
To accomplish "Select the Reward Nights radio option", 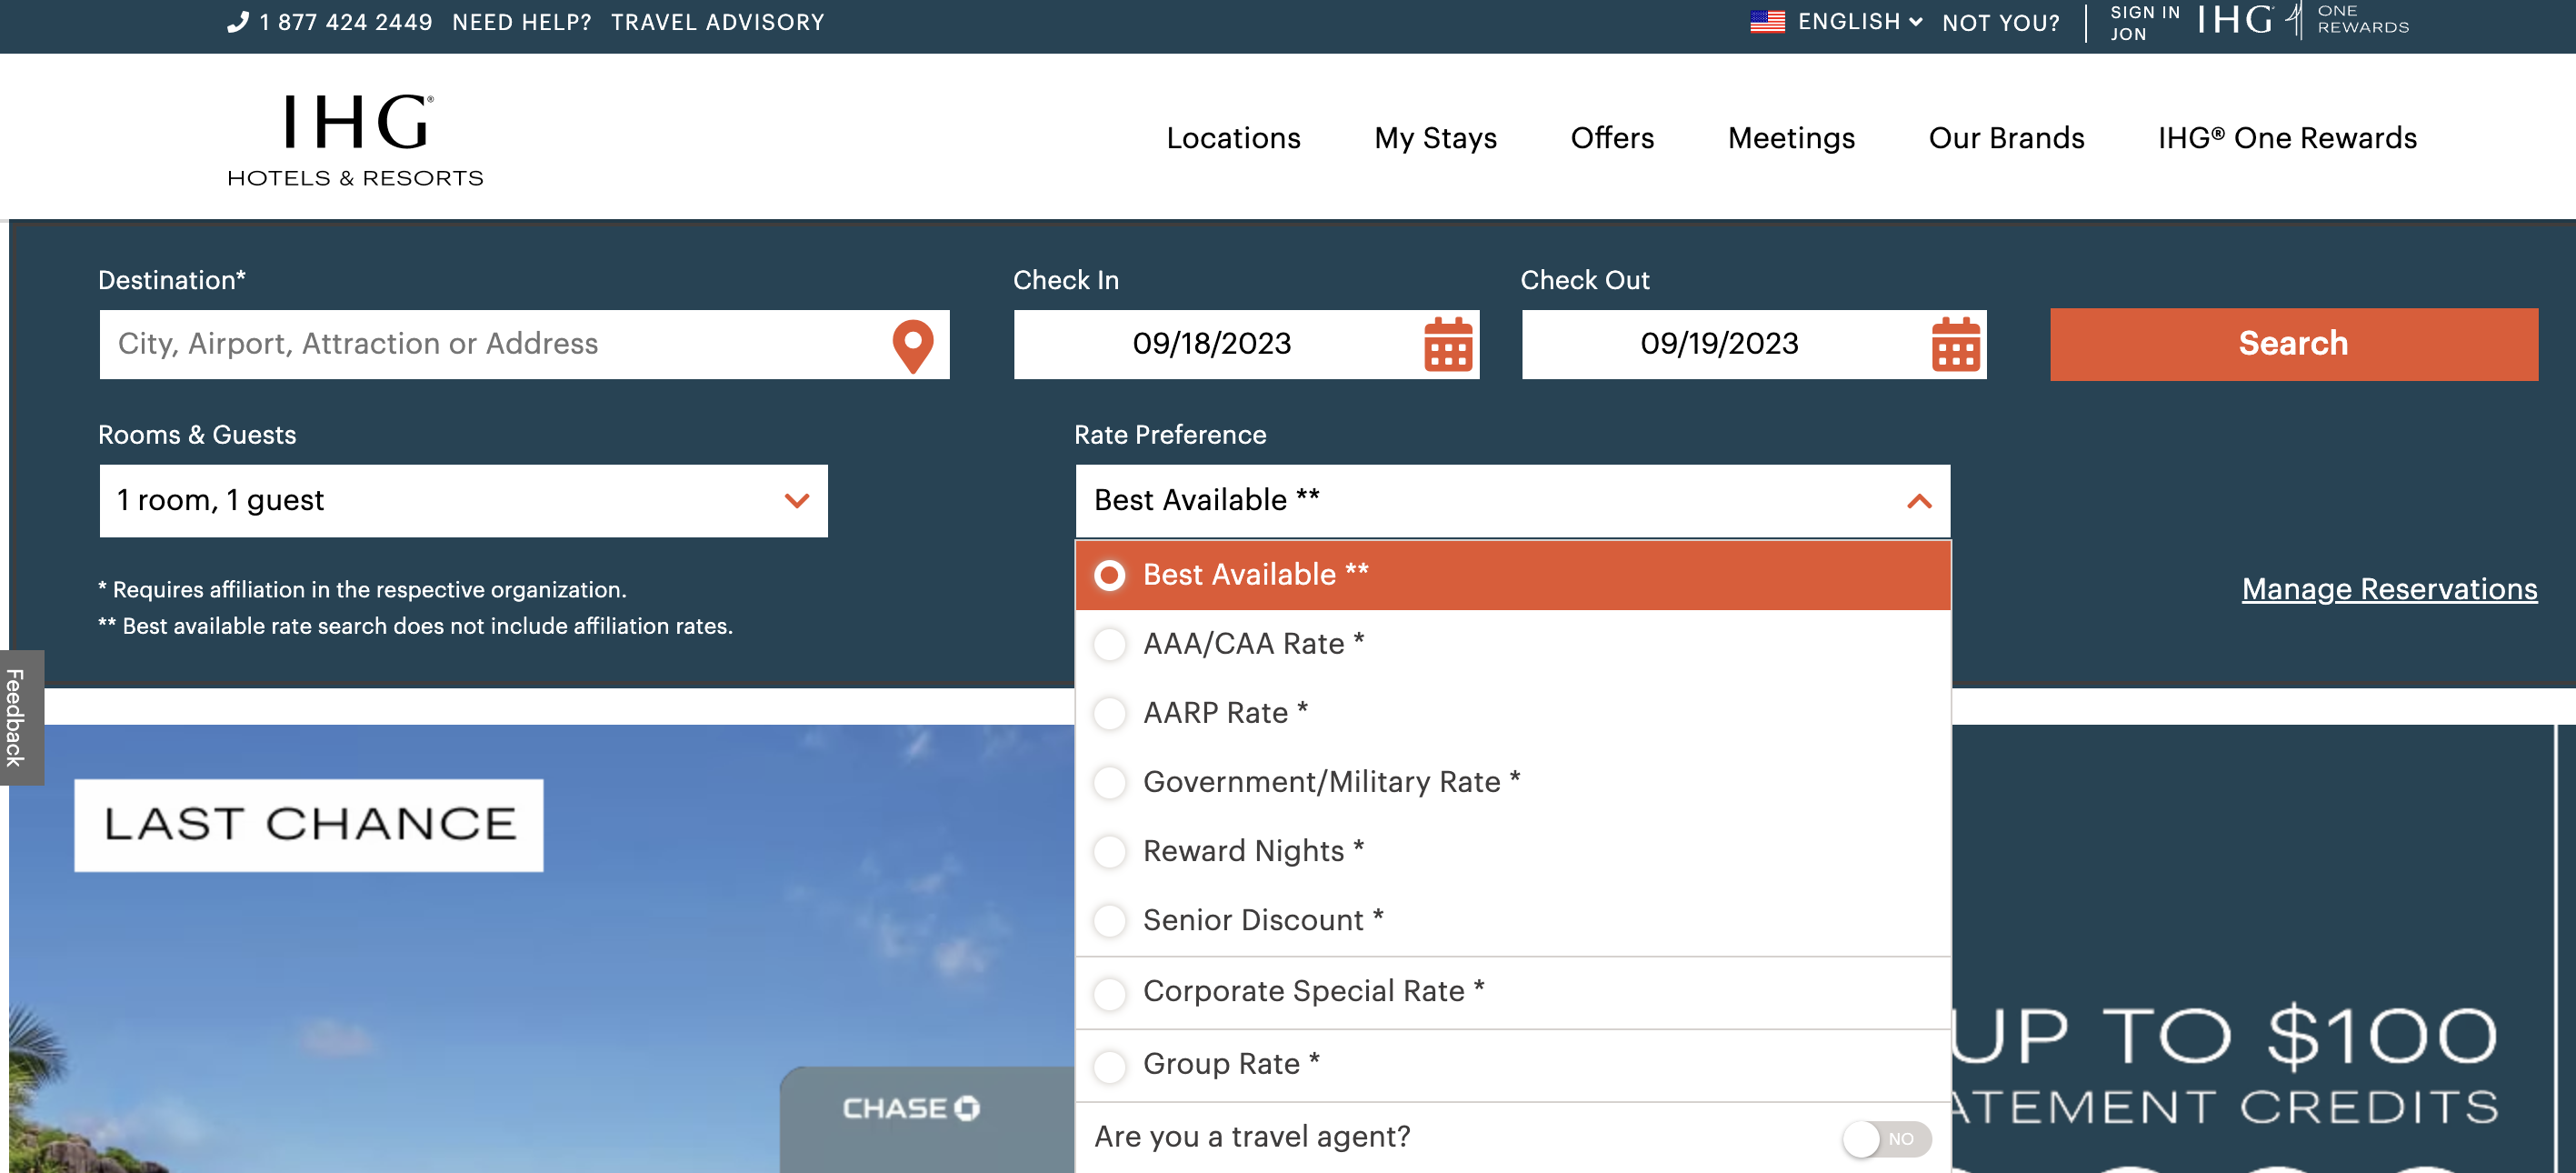I will (1109, 851).
